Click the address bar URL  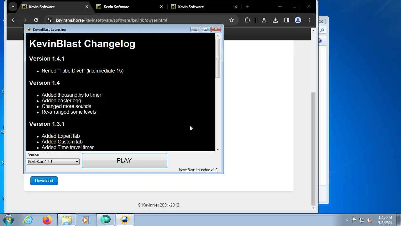pyautogui.click(x=111, y=20)
